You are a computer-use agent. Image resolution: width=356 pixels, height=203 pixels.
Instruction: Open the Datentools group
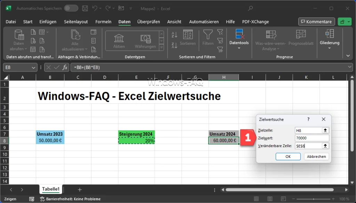(239, 39)
